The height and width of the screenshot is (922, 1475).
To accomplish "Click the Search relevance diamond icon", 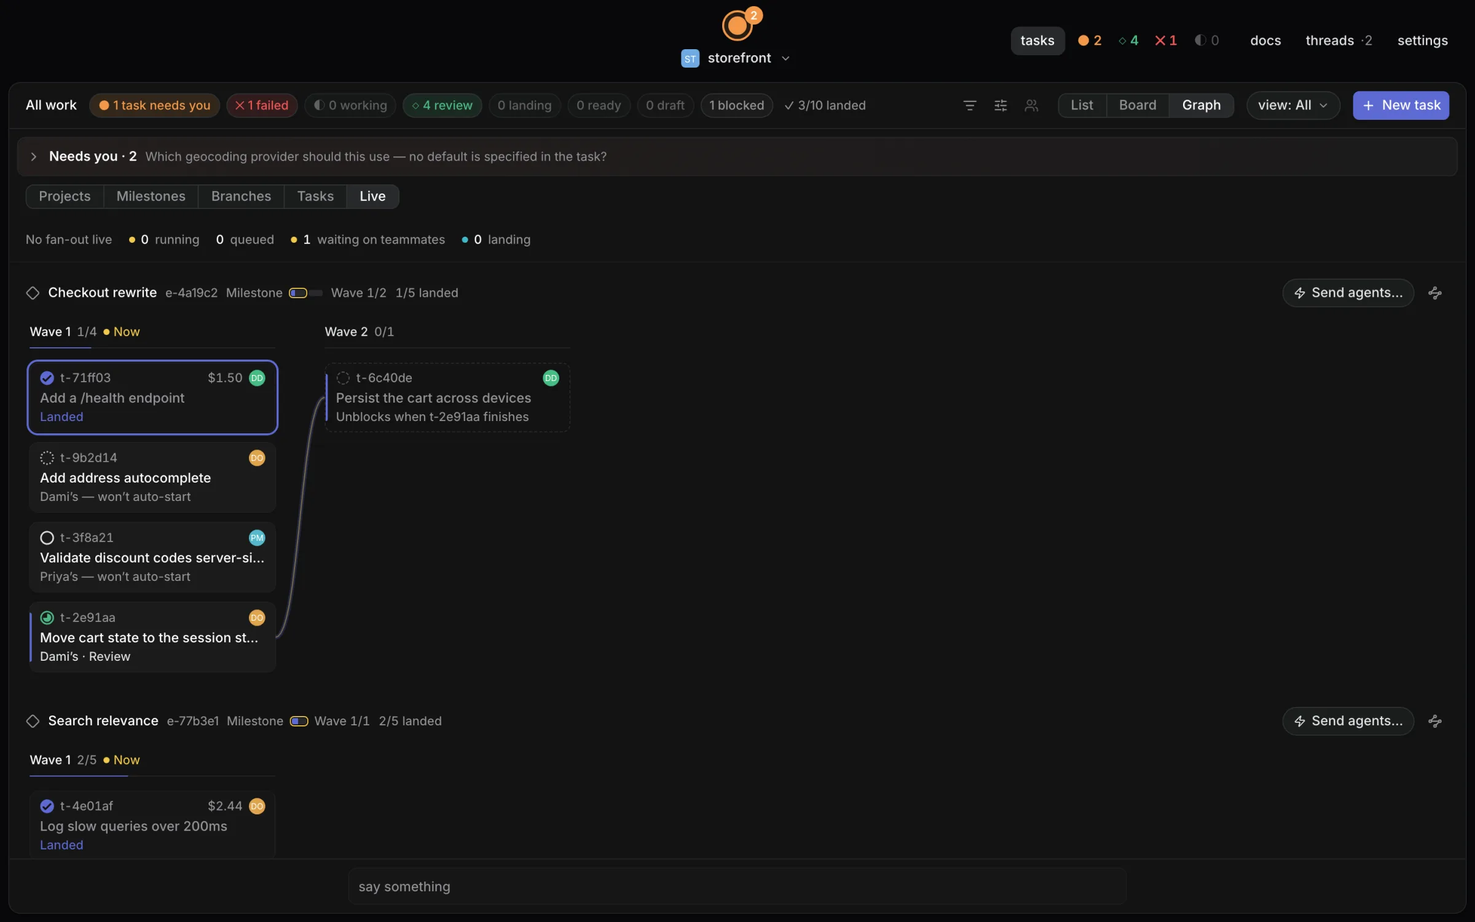I will pos(33,721).
